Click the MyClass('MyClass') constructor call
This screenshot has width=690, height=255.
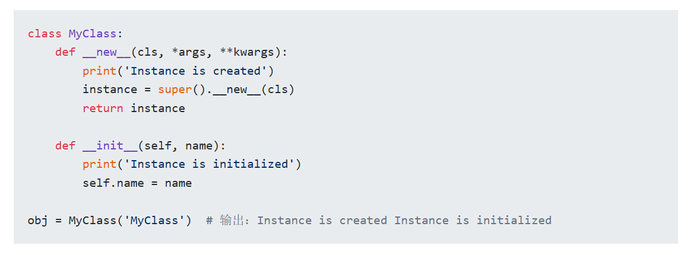[x=130, y=220]
